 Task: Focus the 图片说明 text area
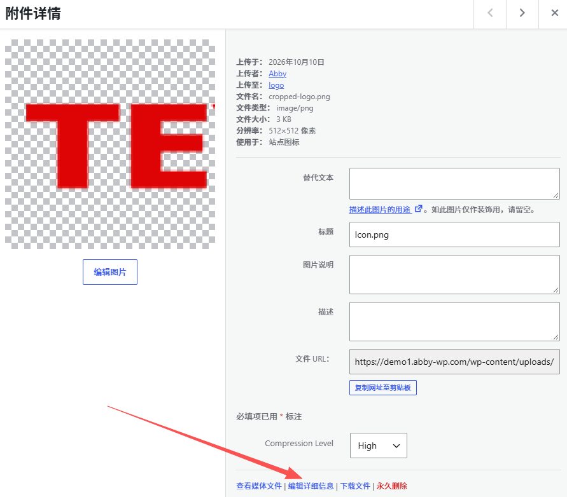coord(454,275)
